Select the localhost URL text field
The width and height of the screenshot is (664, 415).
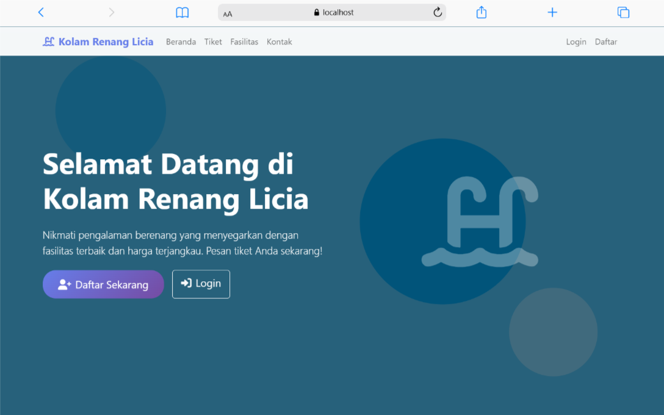click(338, 12)
